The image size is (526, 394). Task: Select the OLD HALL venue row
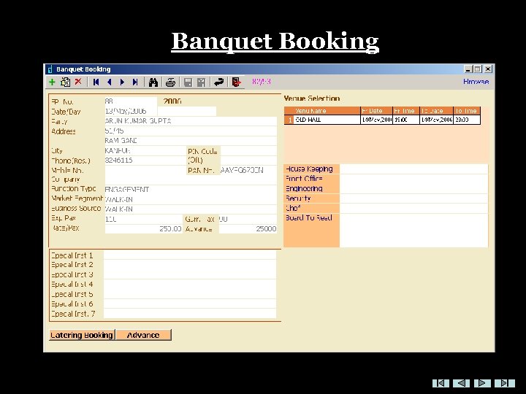[382, 120]
